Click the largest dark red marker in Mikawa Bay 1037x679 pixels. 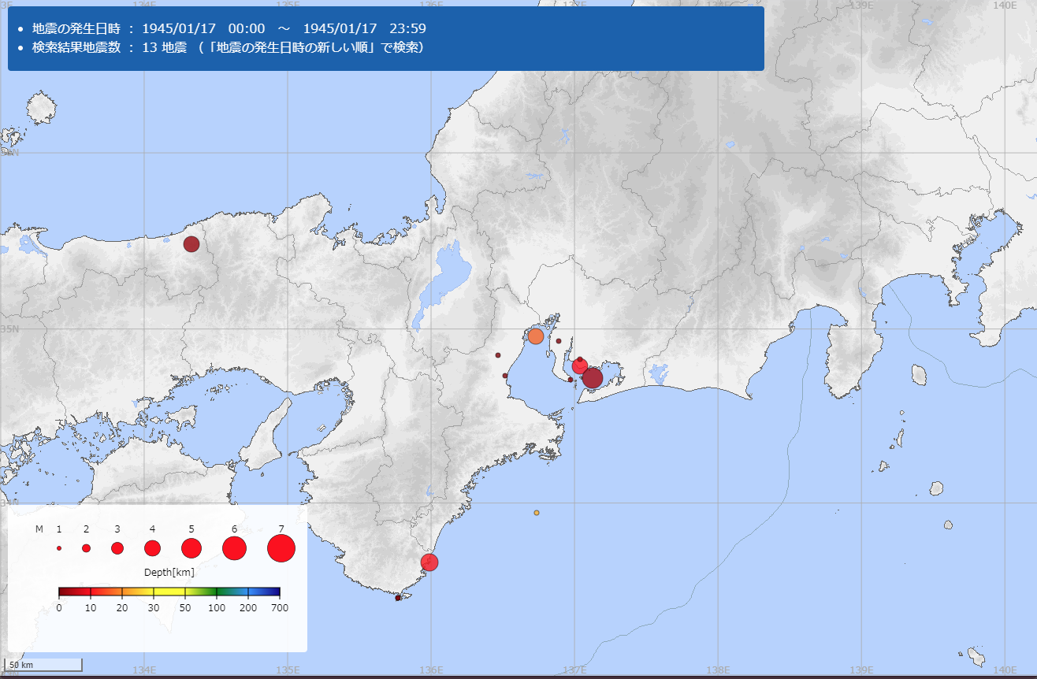(593, 378)
